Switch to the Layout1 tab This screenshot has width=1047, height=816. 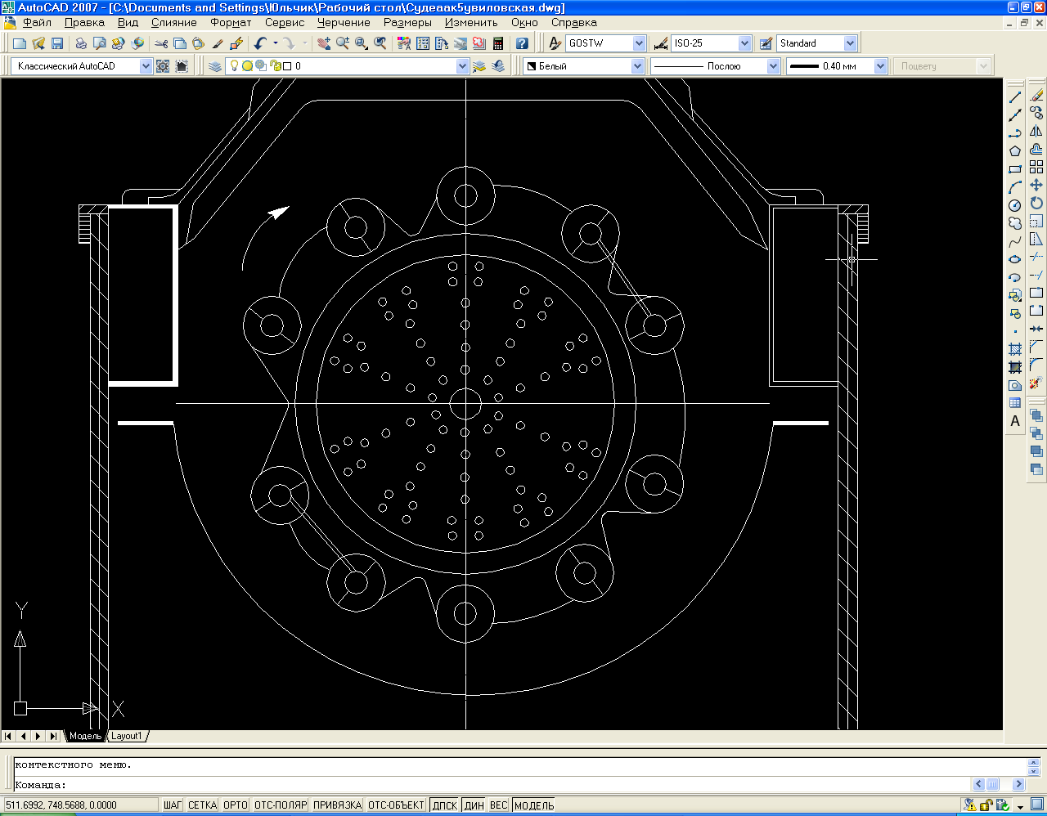point(127,736)
